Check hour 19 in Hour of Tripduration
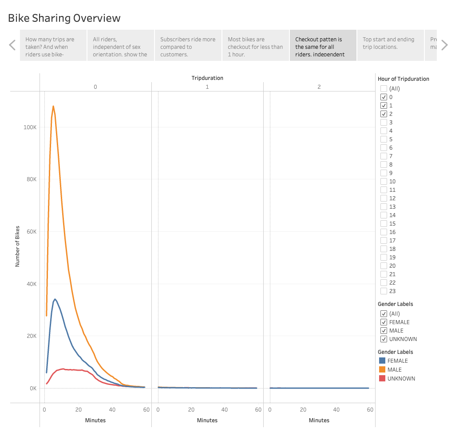Viewport: 459px width, 444px height. (x=384, y=258)
